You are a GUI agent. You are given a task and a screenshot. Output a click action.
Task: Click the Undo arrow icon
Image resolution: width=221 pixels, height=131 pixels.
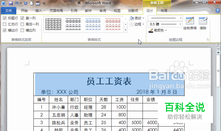(x=17, y=3)
